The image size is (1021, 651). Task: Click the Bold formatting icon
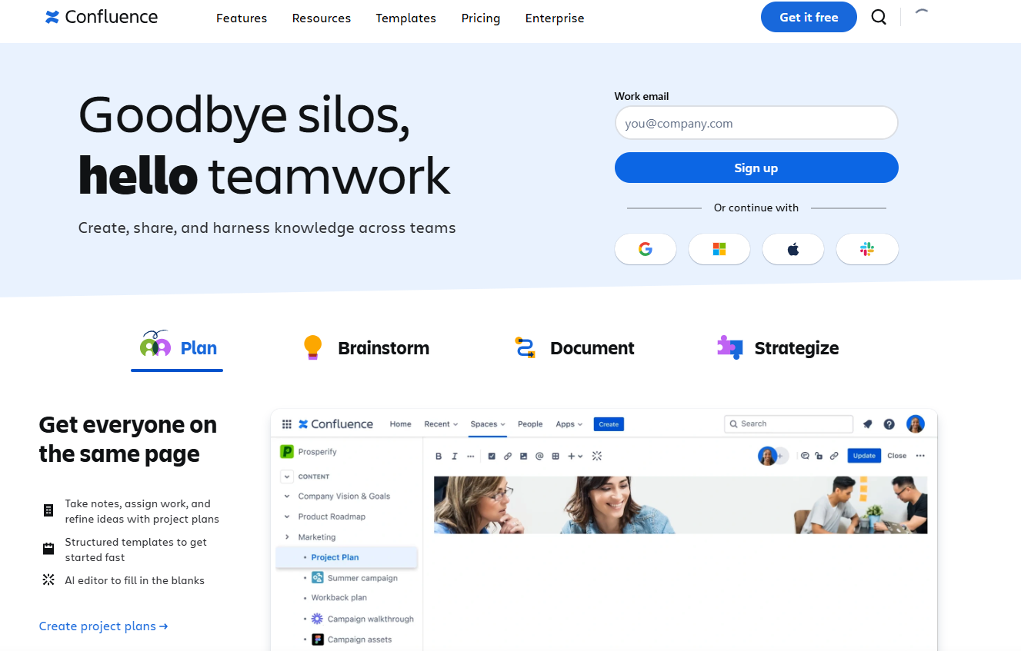click(x=439, y=456)
